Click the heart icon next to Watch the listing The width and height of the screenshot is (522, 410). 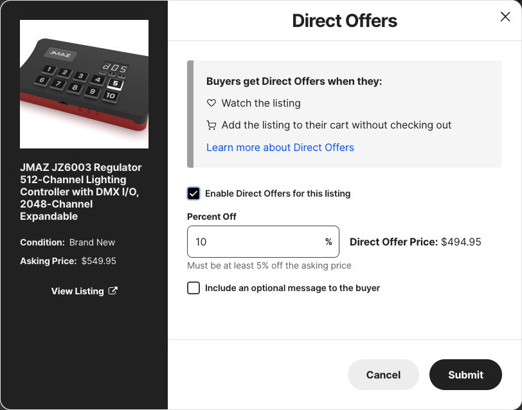(x=212, y=103)
